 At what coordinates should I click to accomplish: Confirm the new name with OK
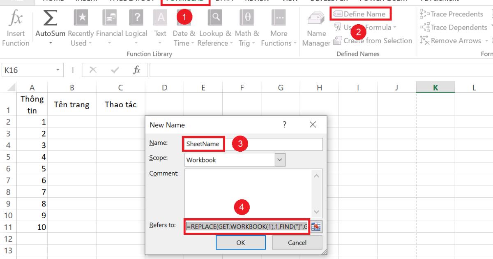tap(241, 243)
